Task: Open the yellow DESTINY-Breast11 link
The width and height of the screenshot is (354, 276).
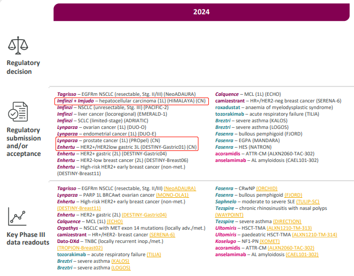Action: point(79,208)
